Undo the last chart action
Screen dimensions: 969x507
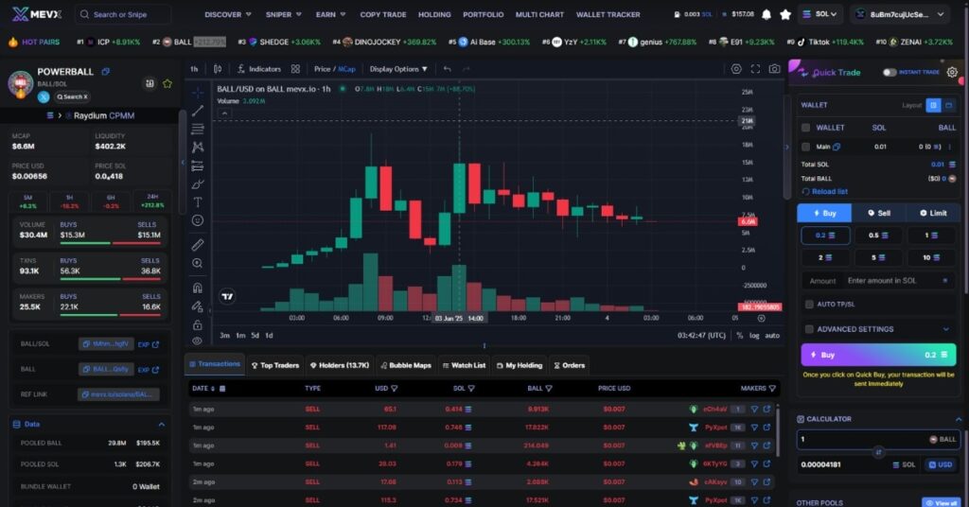coord(447,69)
